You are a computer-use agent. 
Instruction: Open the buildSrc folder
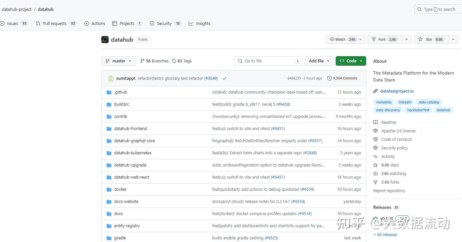tap(122, 104)
